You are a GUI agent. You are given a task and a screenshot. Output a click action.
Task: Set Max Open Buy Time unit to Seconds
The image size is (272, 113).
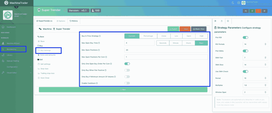pos(163,43)
